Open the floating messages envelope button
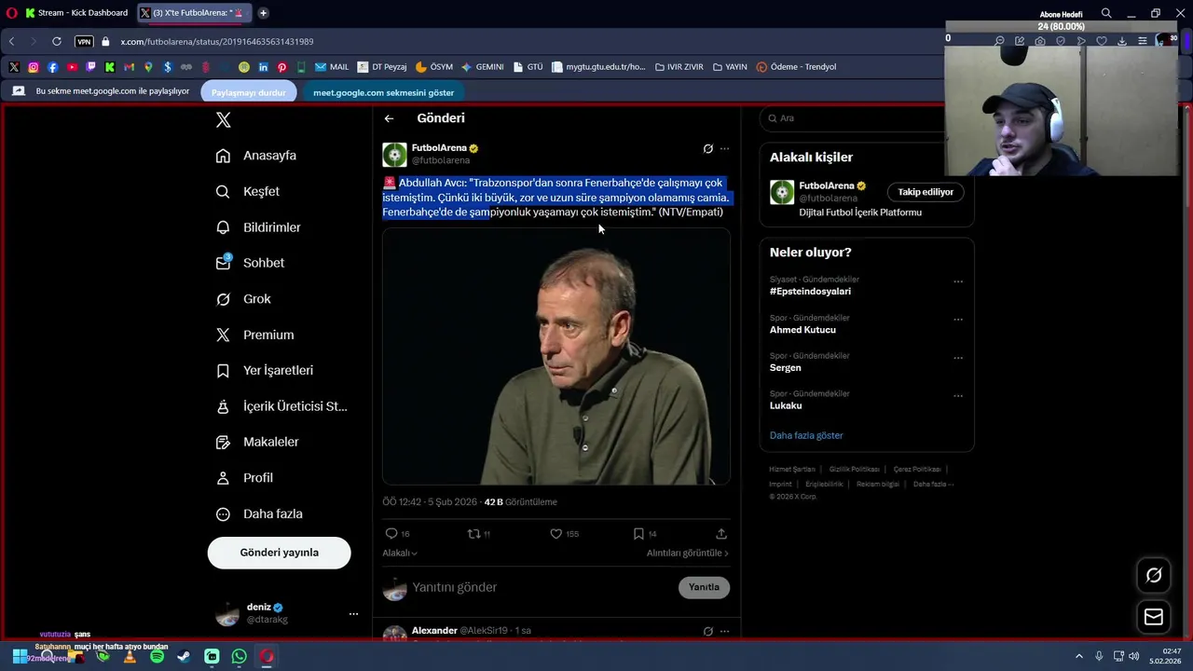 point(1154,617)
